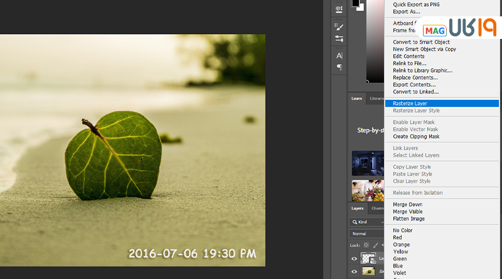Choose Rasterize Layer from context menu
The width and height of the screenshot is (502, 279).
point(410,104)
